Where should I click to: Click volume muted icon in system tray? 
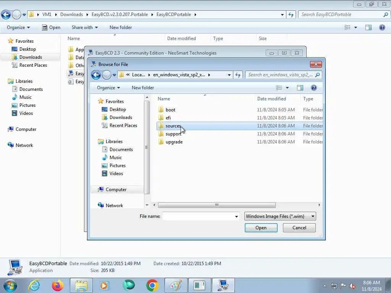point(352,286)
